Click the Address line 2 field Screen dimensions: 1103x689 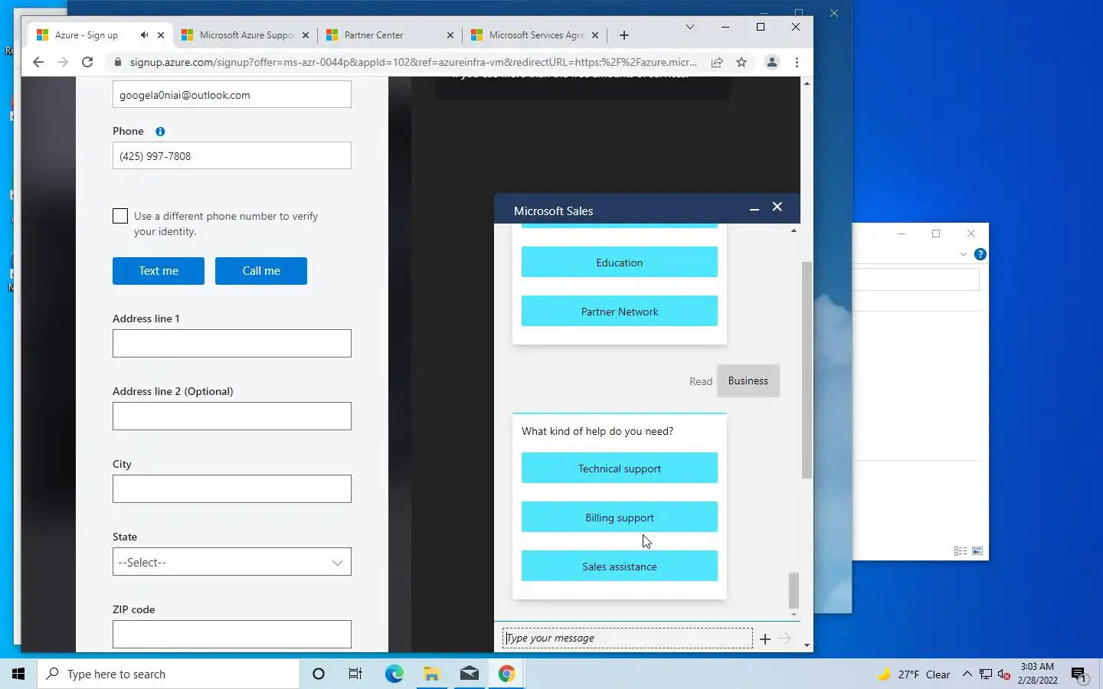(x=232, y=416)
